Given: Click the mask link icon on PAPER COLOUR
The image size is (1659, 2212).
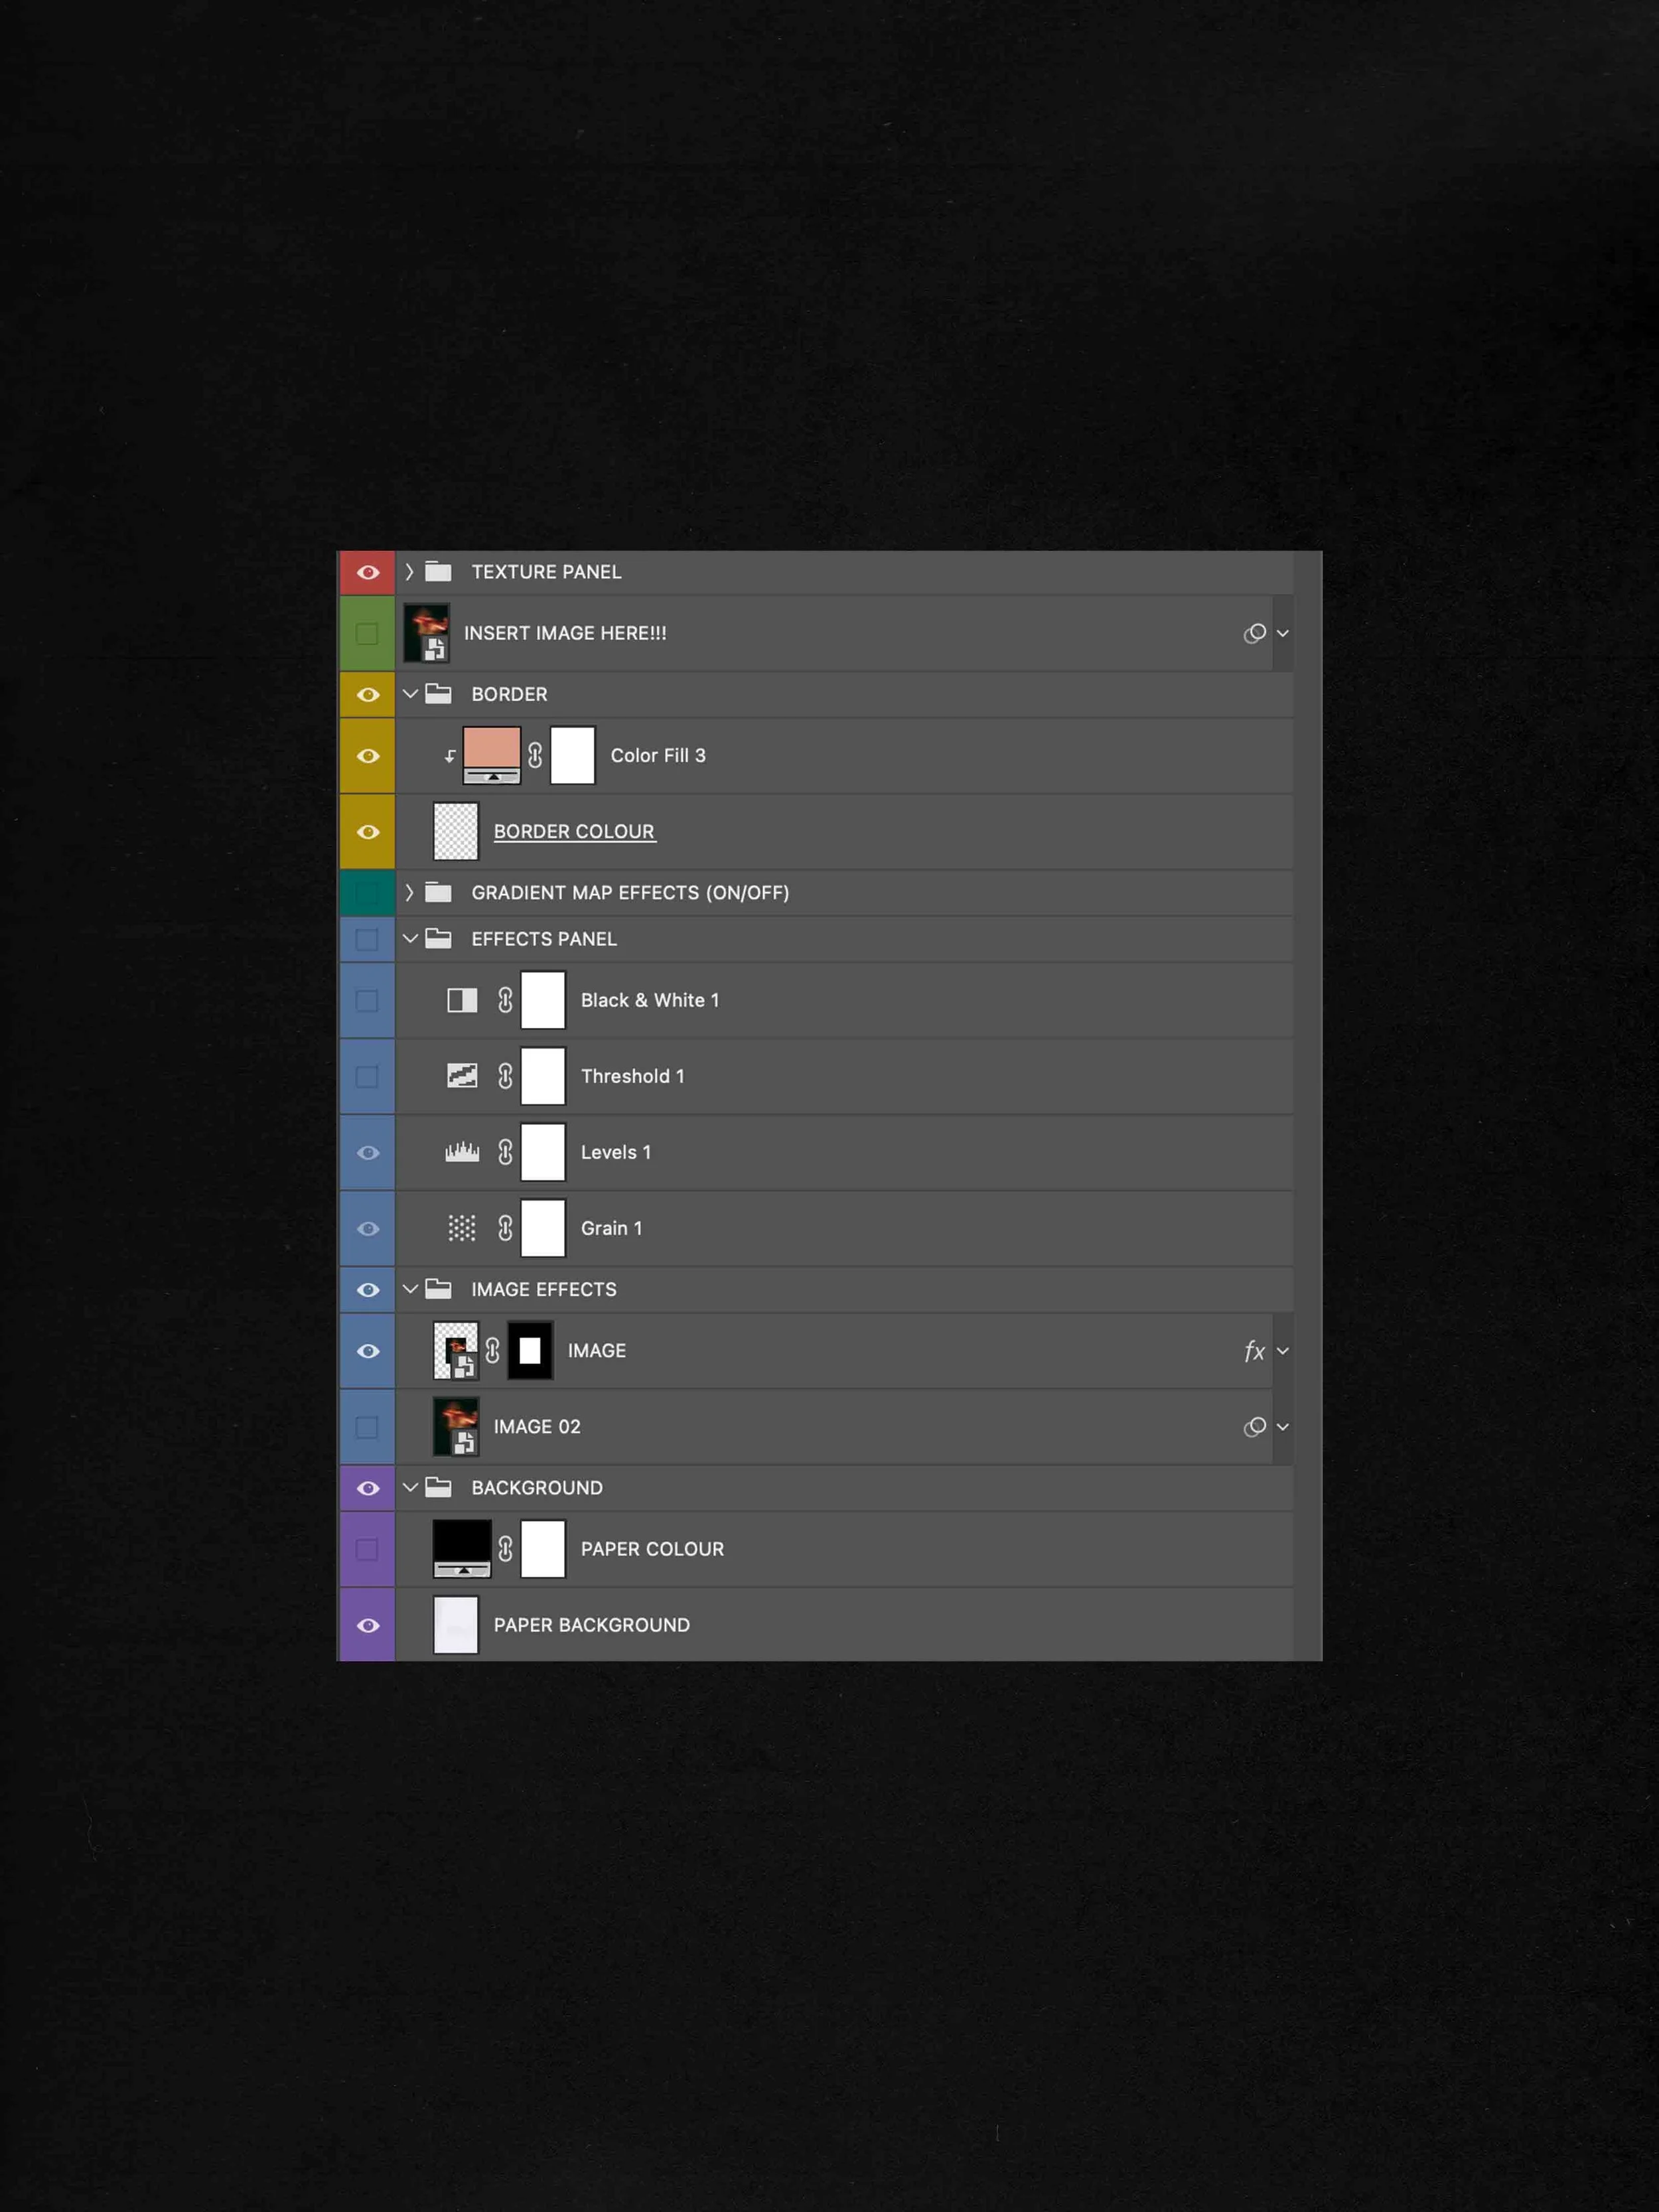Looking at the screenshot, I should (505, 1549).
